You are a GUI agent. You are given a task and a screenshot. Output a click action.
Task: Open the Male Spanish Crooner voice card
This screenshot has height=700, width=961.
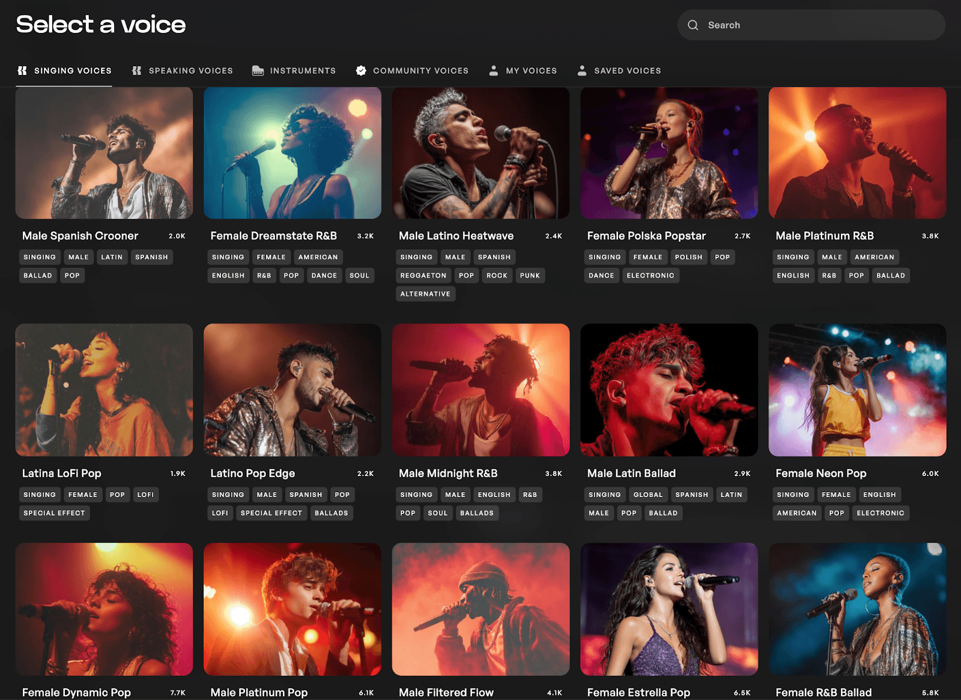click(104, 153)
